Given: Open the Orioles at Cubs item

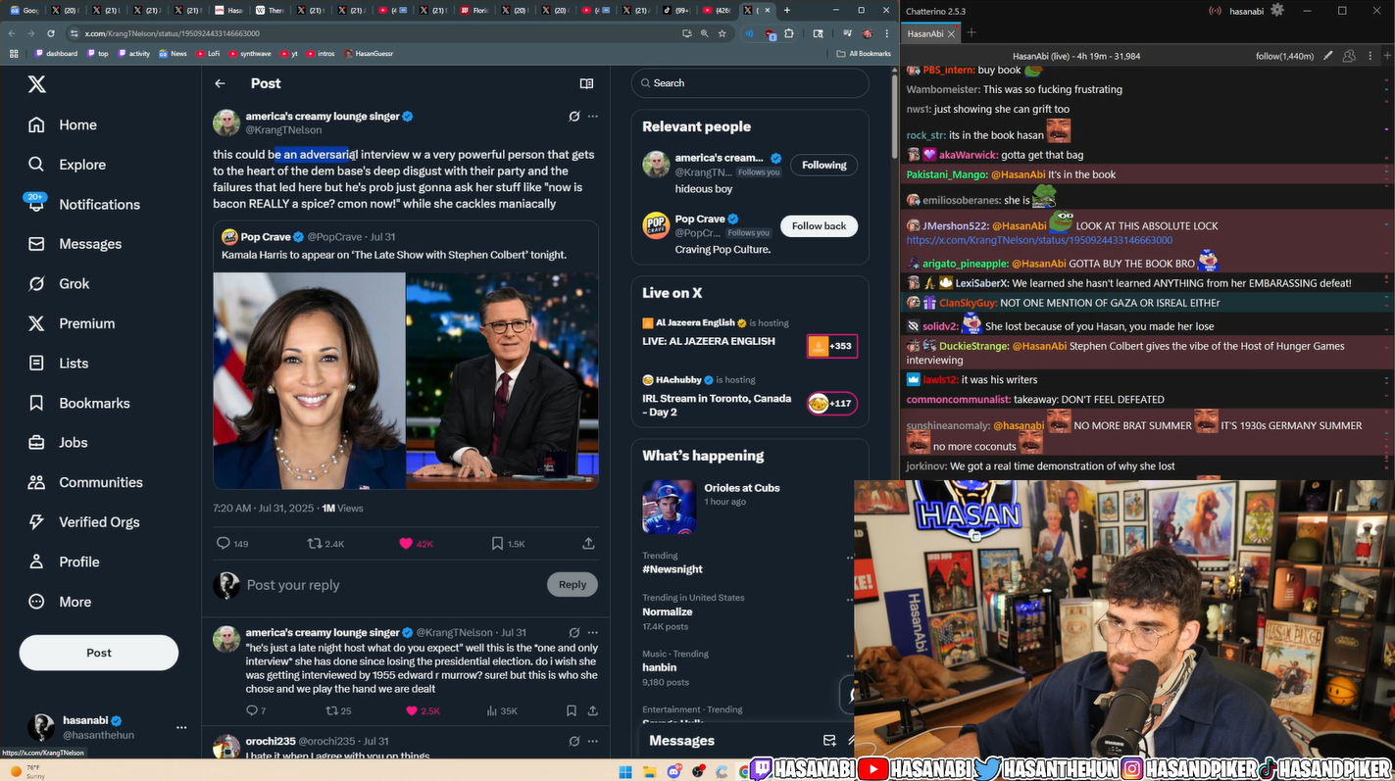Looking at the screenshot, I should click(x=750, y=506).
